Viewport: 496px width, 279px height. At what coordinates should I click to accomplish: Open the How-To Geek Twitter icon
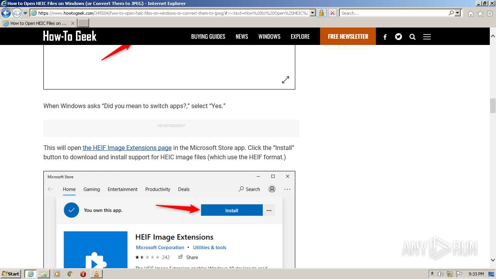coord(398,37)
